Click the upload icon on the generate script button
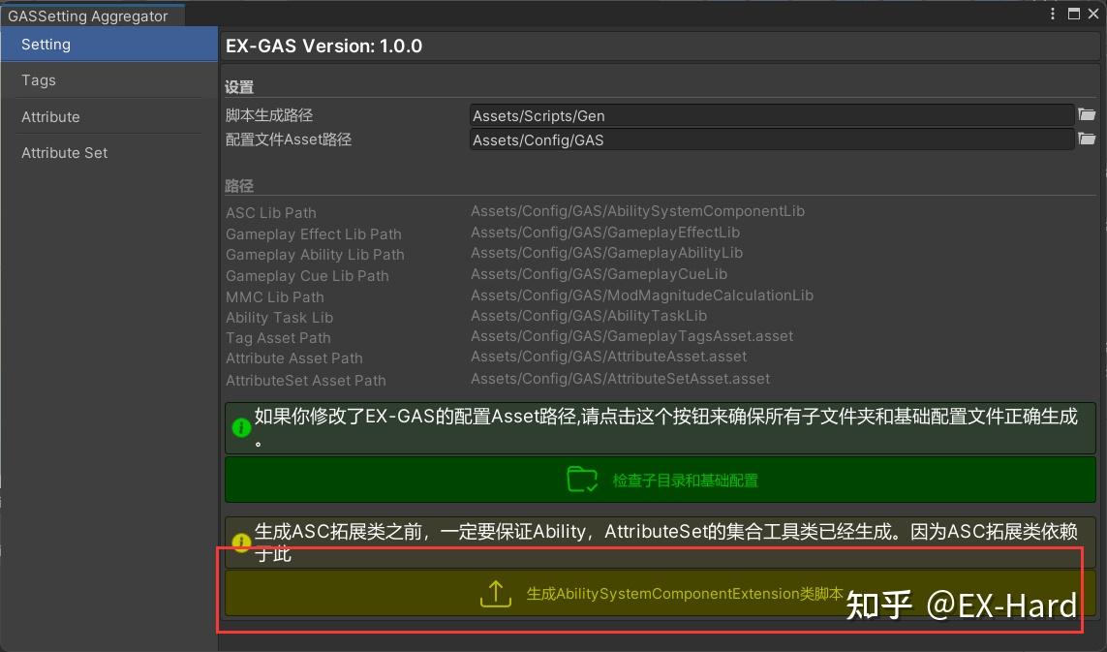This screenshot has height=652, width=1107. coord(496,594)
